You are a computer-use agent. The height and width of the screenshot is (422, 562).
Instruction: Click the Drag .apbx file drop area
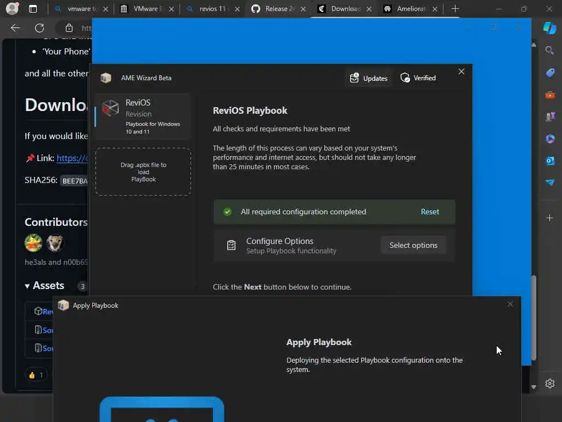(x=143, y=172)
